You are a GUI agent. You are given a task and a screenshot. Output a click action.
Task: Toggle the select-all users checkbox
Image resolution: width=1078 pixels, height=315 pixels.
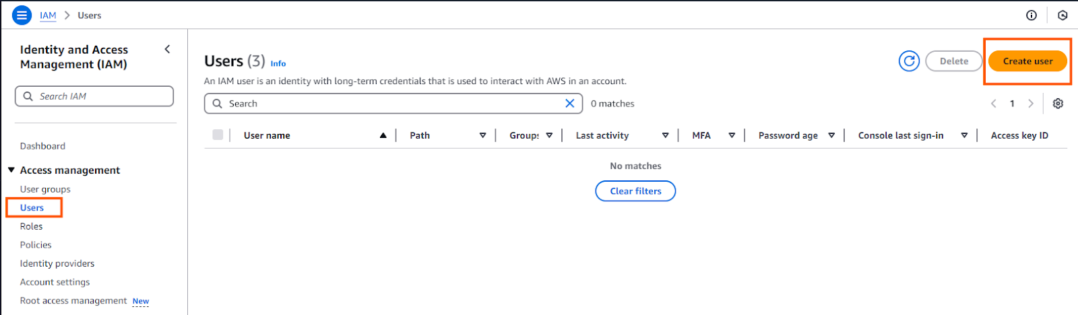pyautogui.click(x=218, y=135)
